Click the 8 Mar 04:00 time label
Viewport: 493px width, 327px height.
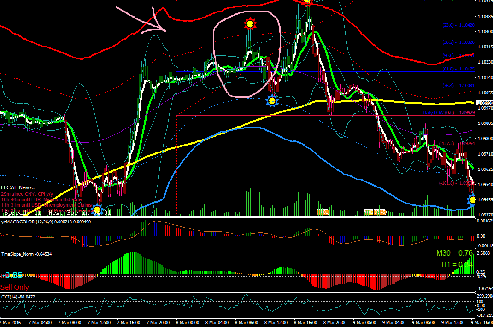217,322
